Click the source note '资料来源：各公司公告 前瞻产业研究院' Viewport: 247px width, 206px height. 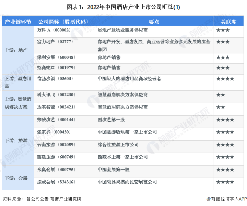click(42, 199)
